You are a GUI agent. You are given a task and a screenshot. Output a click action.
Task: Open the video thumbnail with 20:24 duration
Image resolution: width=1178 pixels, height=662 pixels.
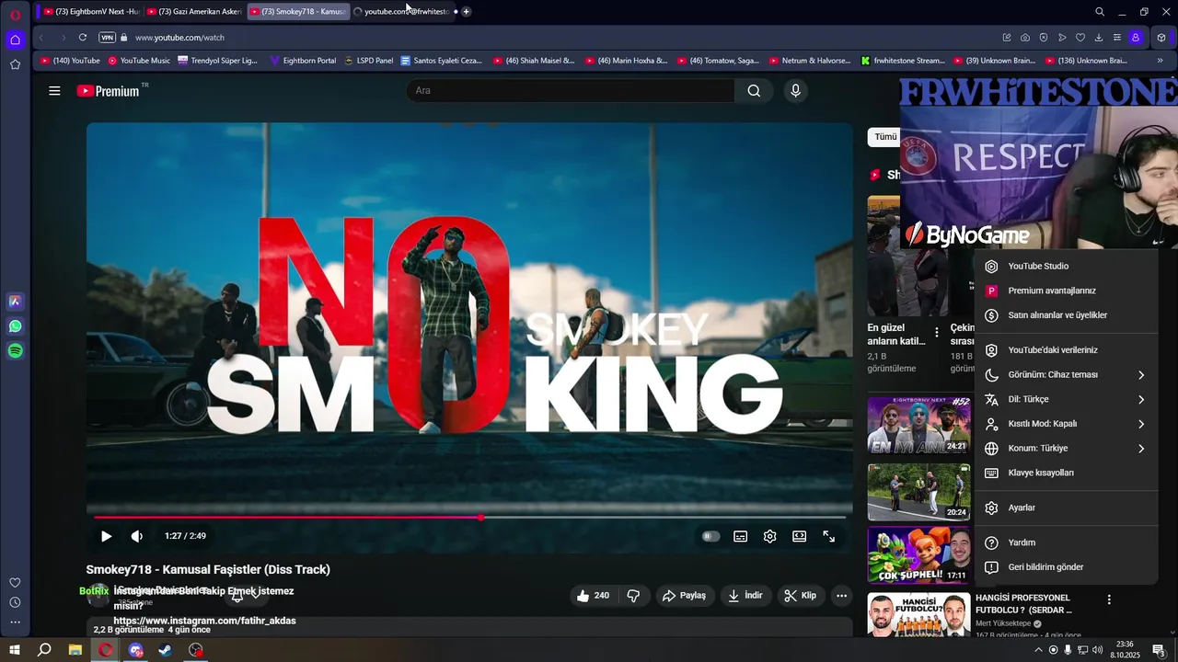click(x=918, y=492)
